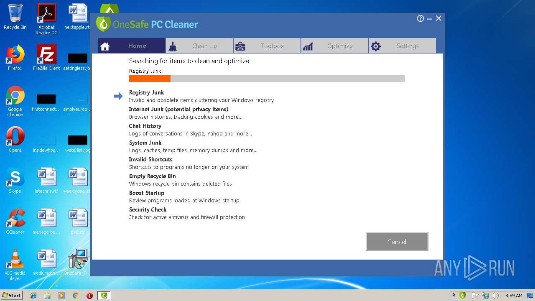The image size is (535, 301).
Task: Go to the Optimize tab
Action: coord(335,46)
